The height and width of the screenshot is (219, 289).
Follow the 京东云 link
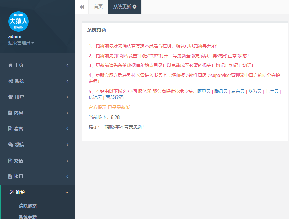[x=238, y=91]
